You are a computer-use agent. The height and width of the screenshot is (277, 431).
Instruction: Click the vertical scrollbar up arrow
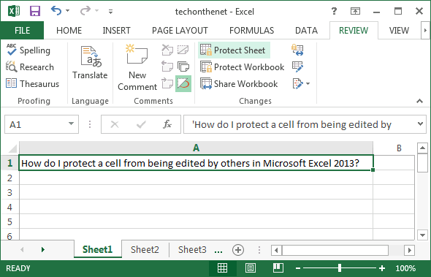[x=422, y=148]
